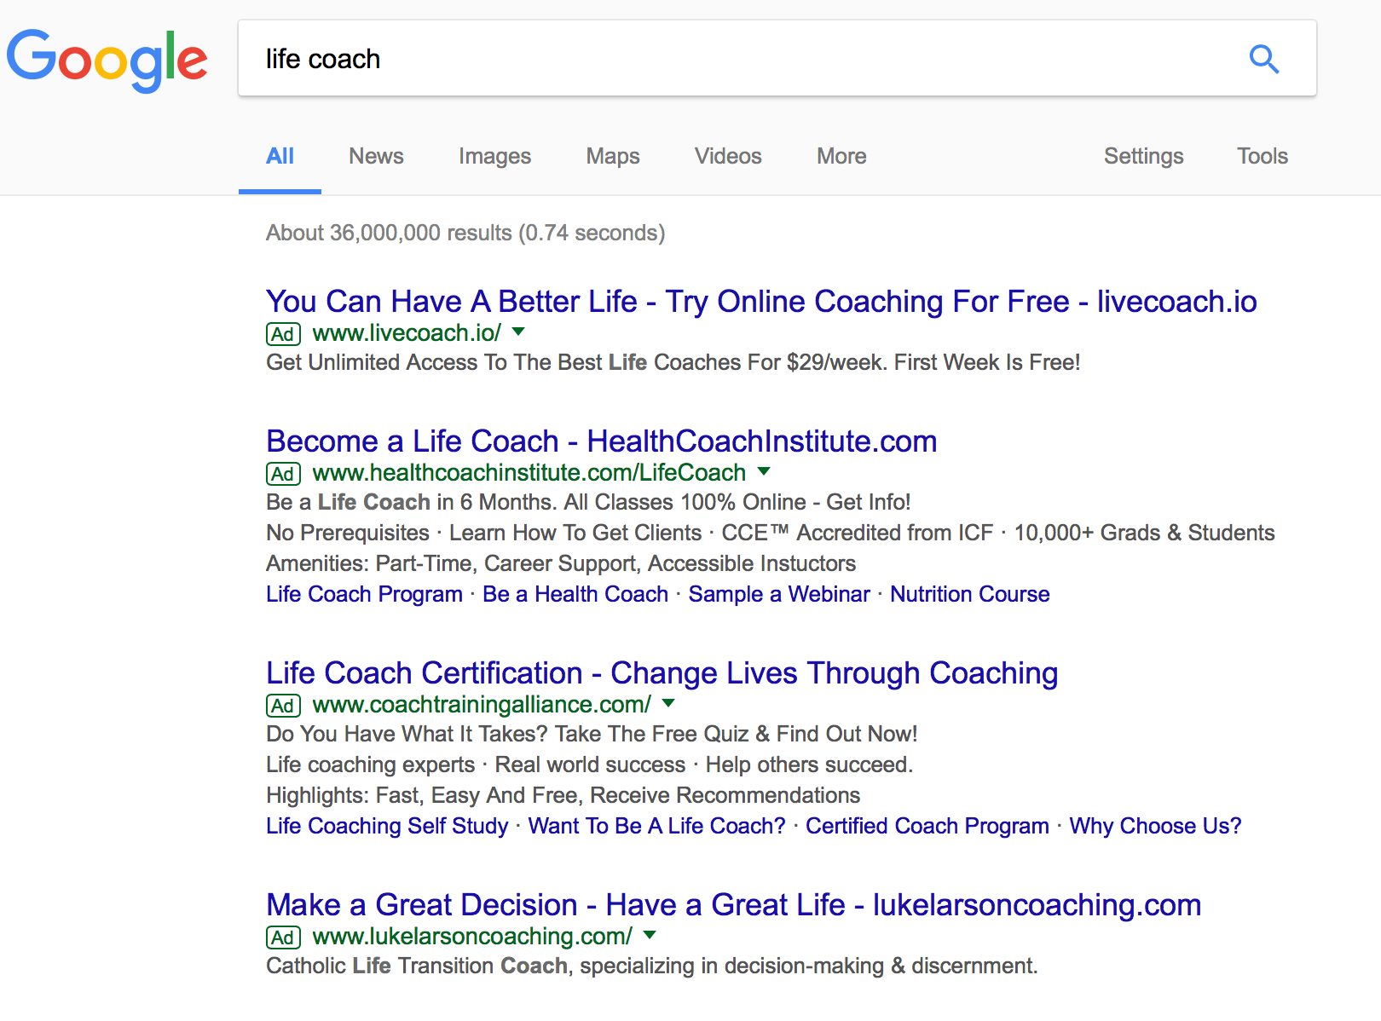
Task: Open 'Become a Life Coach - HealthCoachInstitute.com' link
Action: [x=602, y=441]
